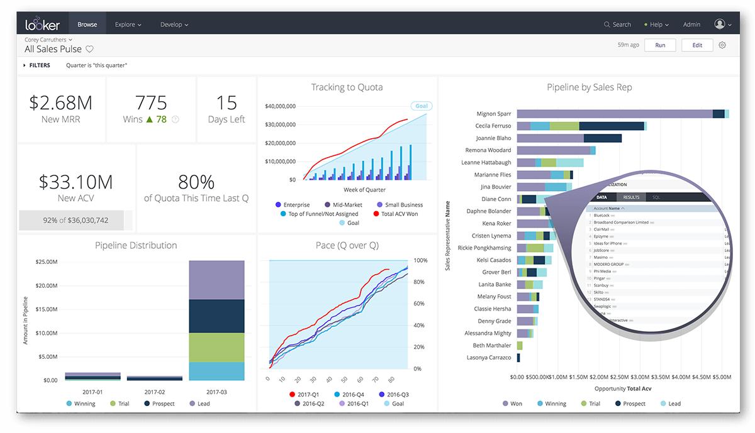Favorite the dashboard with heart icon

pyautogui.click(x=89, y=49)
